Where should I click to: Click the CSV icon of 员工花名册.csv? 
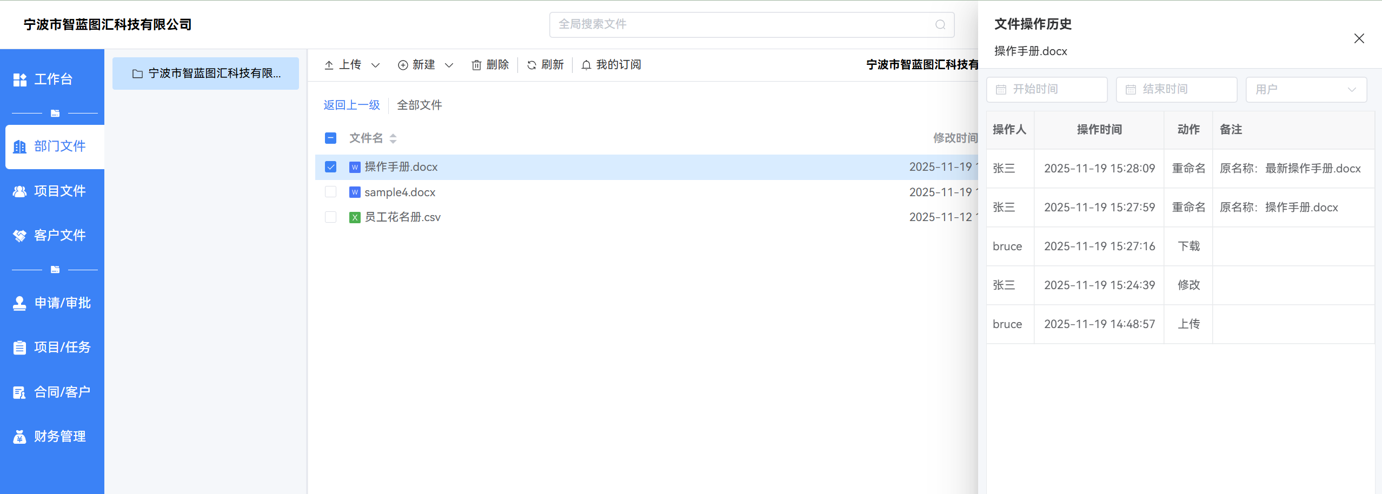pyautogui.click(x=355, y=217)
